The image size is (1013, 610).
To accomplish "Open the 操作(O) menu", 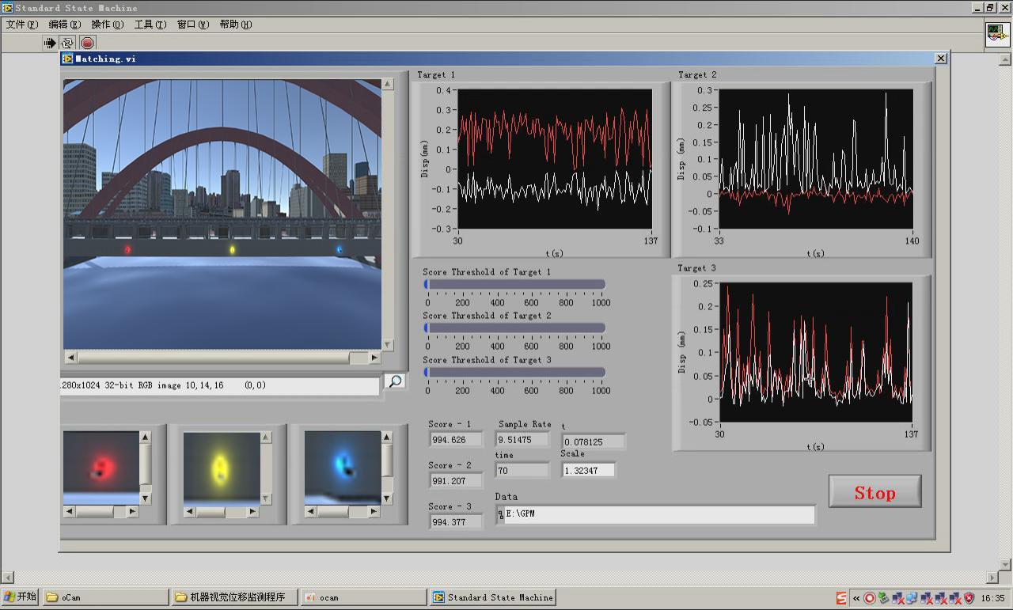I will point(108,25).
